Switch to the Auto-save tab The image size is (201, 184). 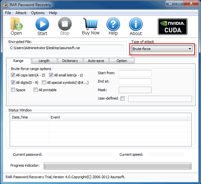(x=96, y=61)
